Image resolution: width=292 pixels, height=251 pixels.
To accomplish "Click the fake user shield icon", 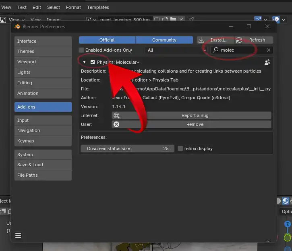I will click(x=157, y=19).
